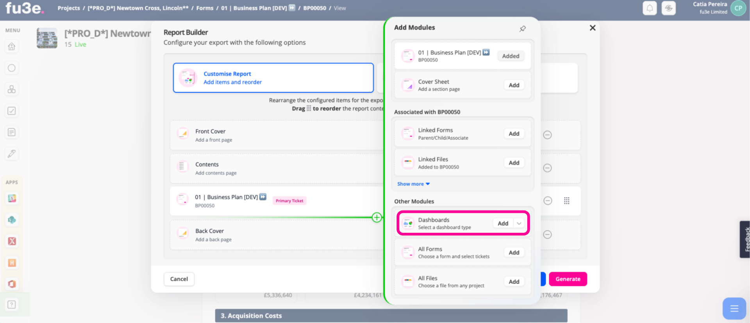Select the pen tool icon in sidebar

coord(12,153)
